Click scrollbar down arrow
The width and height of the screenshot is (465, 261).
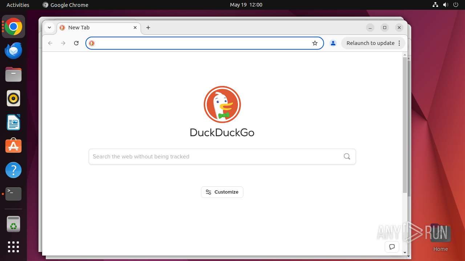coord(405,252)
